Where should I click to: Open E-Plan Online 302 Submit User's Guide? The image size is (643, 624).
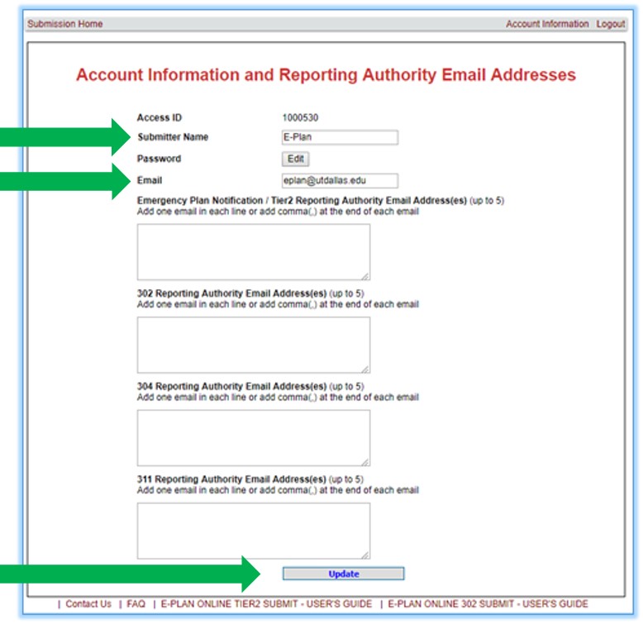point(488,604)
